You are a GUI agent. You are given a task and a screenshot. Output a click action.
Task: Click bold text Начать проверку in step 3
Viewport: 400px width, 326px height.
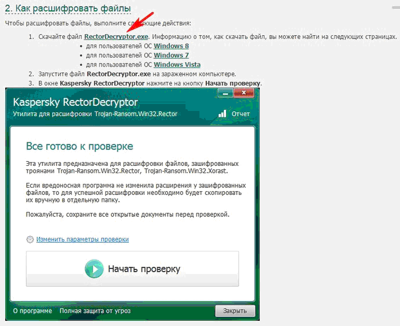233,83
